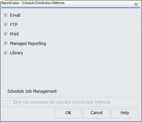Viewport: 142px width, 122px height.
Task: Toggle the FTP checkbox
Action: point(5,24)
